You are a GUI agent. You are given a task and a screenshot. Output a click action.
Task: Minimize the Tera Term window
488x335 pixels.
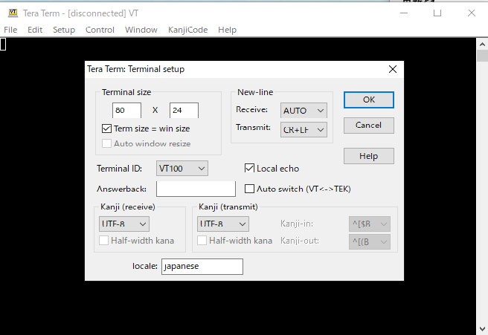(x=404, y=13)
